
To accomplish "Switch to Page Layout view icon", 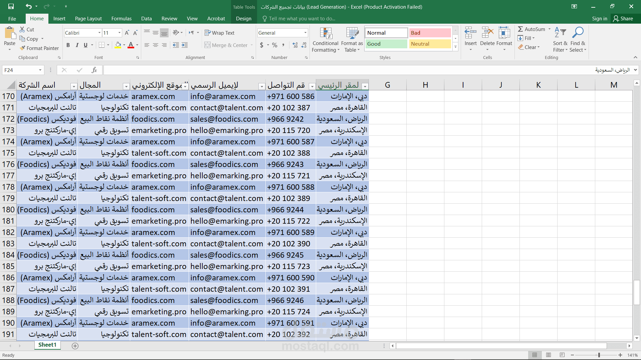I will 549,355.
